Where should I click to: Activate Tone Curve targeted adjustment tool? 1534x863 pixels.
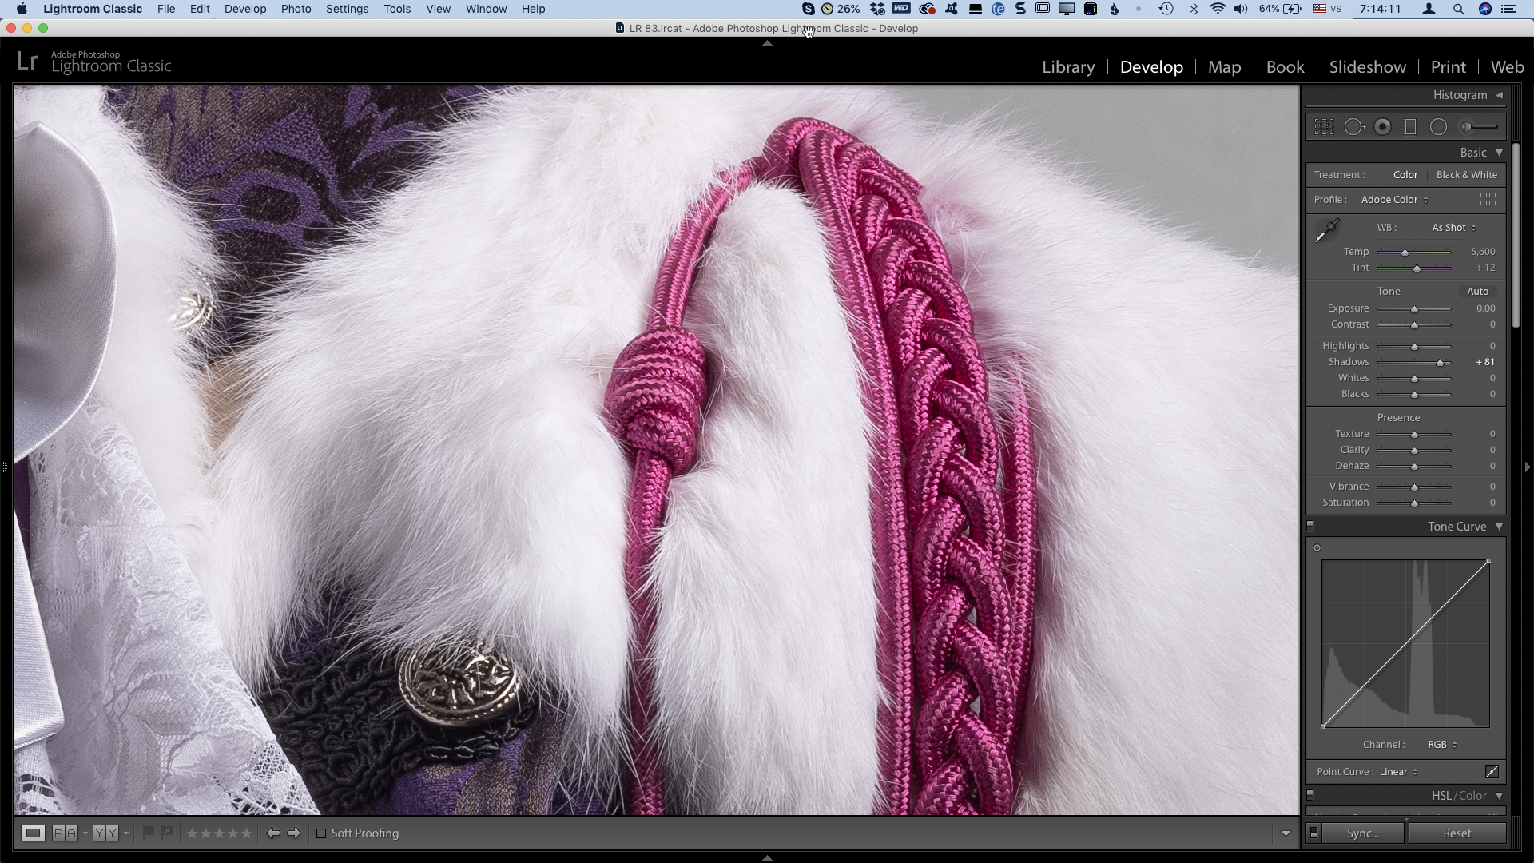[x=1317, y=547]
